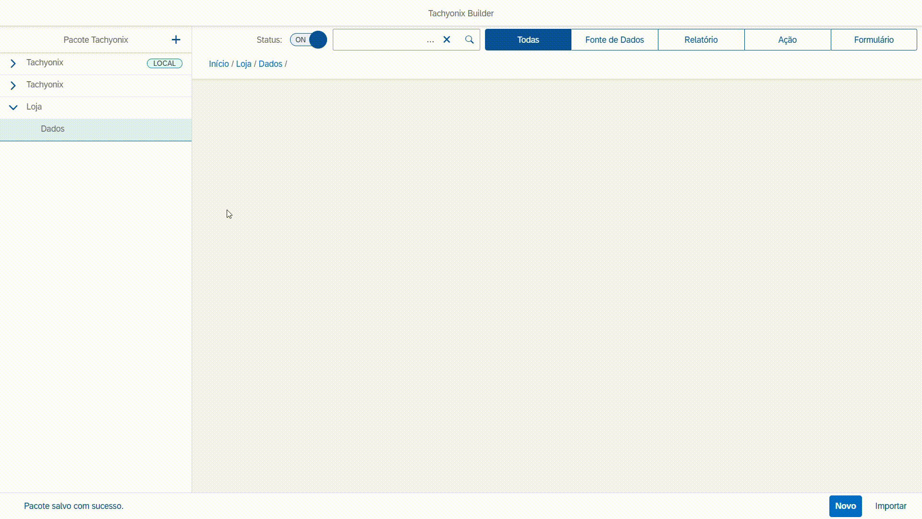Open Loja breadcrumb link
Screen dimensions: 922x519
(x=243, y=64)
